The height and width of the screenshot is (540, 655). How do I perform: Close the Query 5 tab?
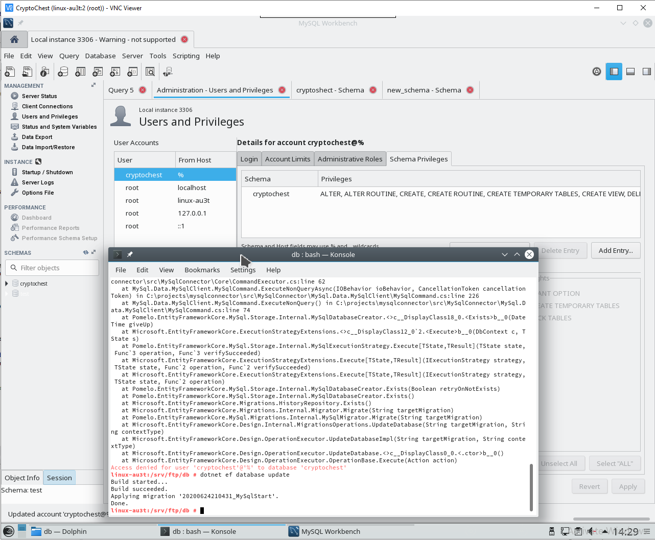[x=143, y=90]
